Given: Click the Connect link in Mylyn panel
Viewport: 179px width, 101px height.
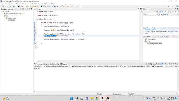Looking at the screenshot, I should pyautogui.click(x=148, y=31).
